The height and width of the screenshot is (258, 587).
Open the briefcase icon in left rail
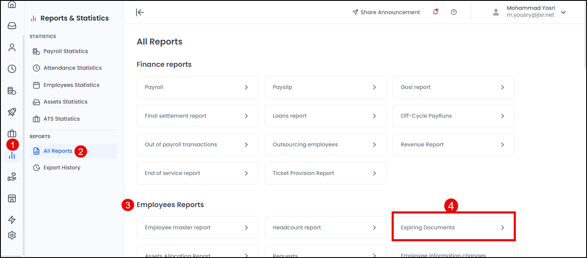(x=12, y=133)
